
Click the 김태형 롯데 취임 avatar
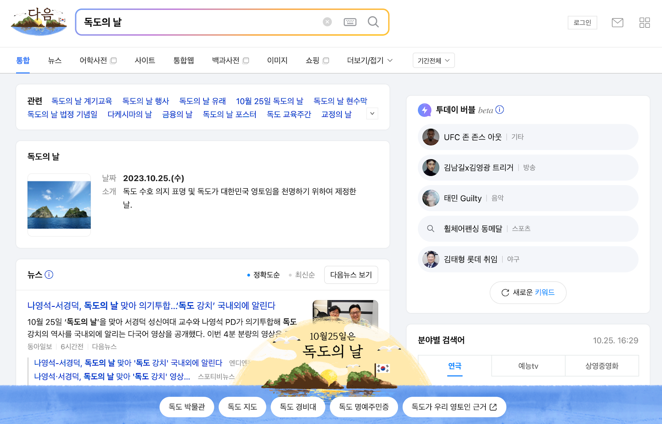point(431,259)
